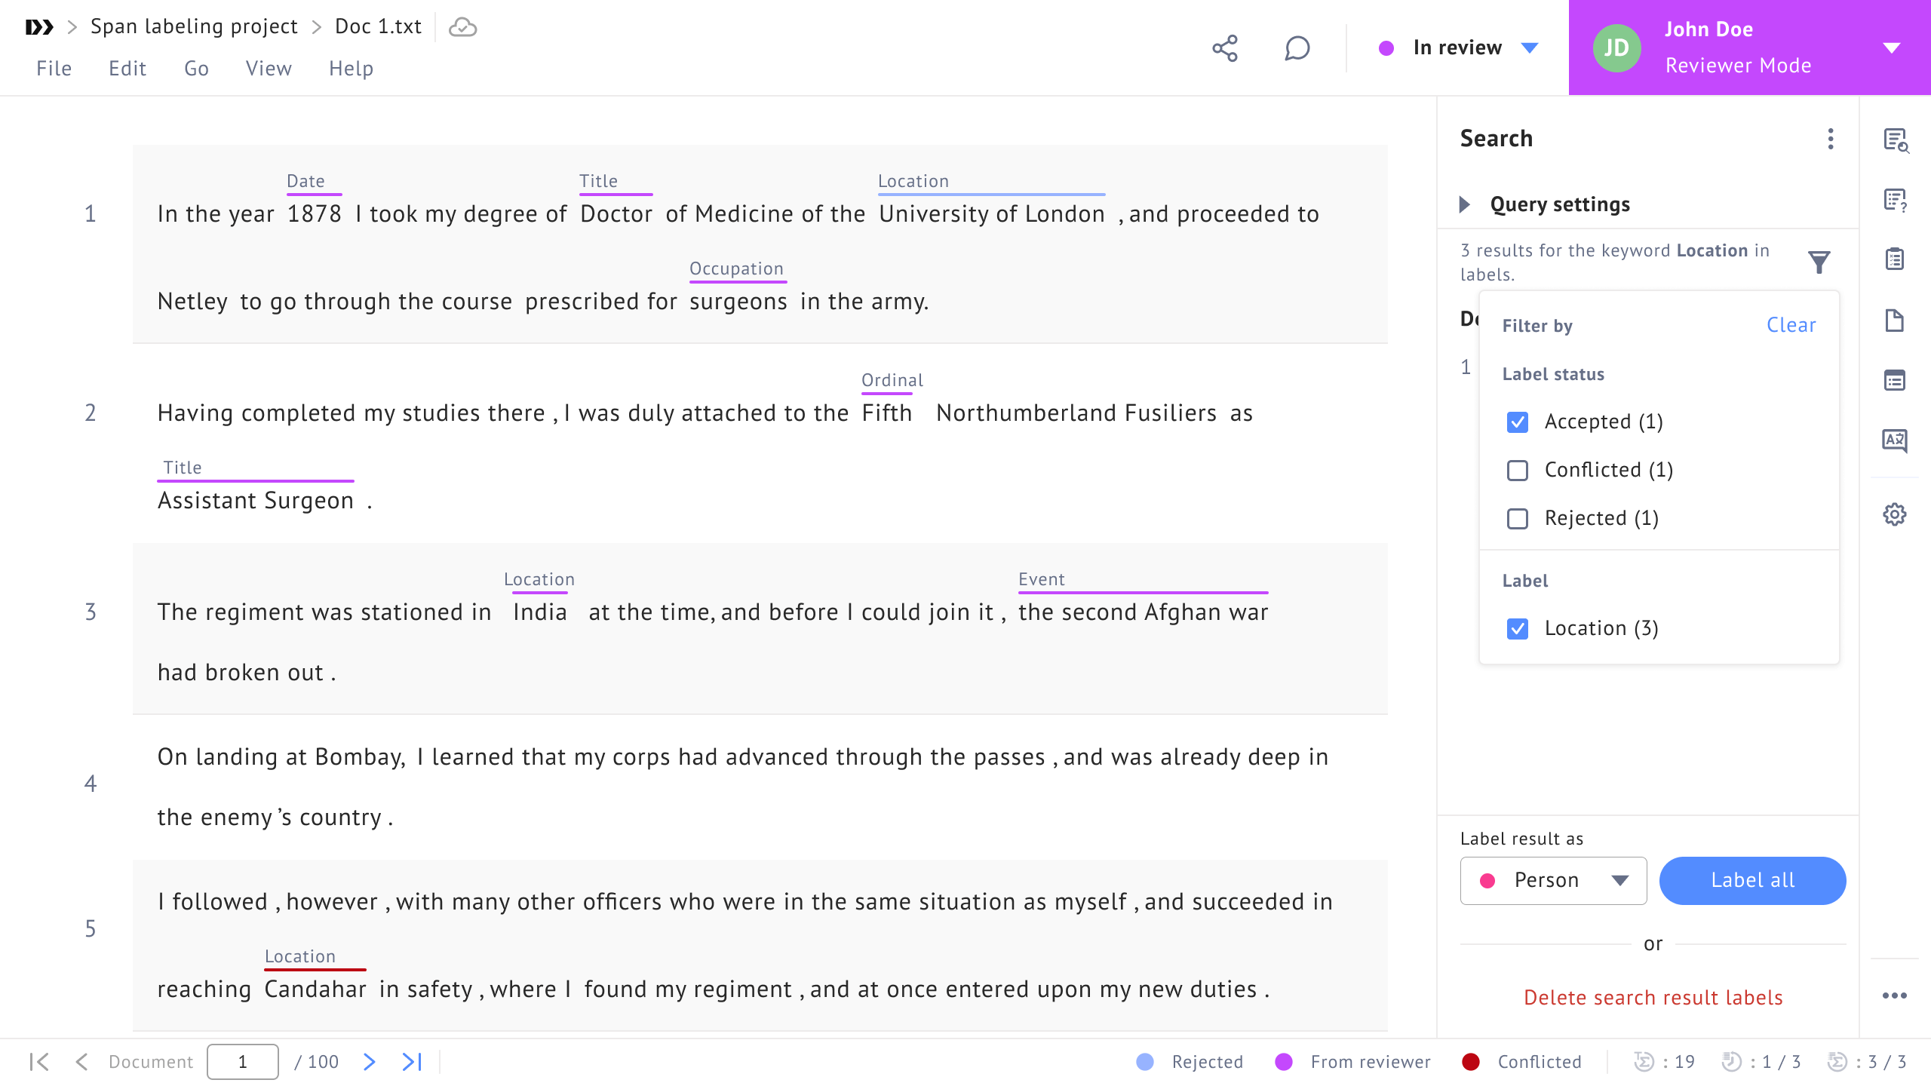Screen dimensions: 1931x1086
Task: Expand the Query settings section
Action: (x=1465, y=204)
